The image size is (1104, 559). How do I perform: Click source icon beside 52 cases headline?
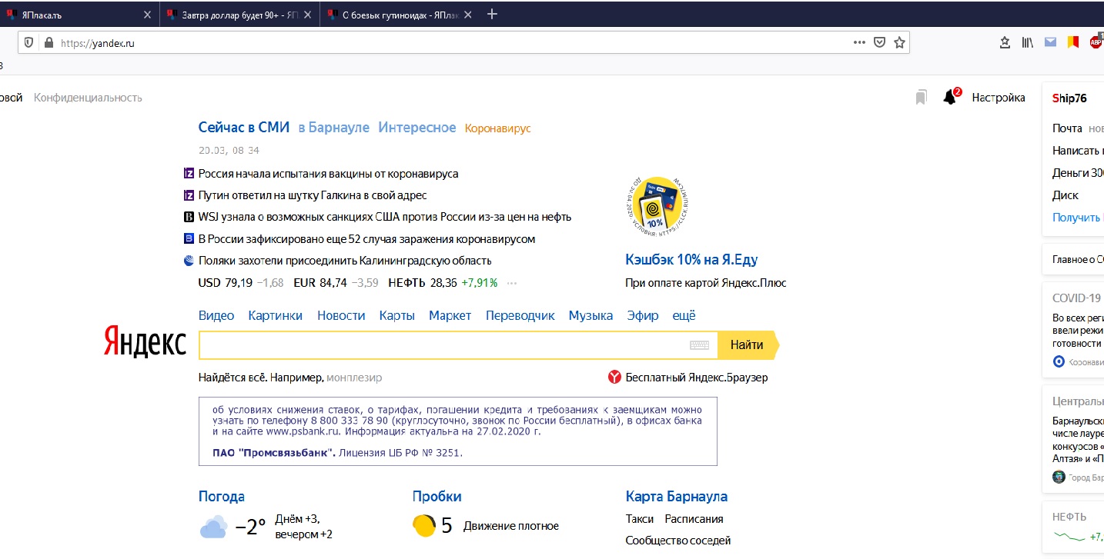(x=189, y=239)
